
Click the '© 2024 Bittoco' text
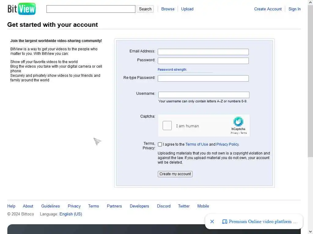point(20,214)
